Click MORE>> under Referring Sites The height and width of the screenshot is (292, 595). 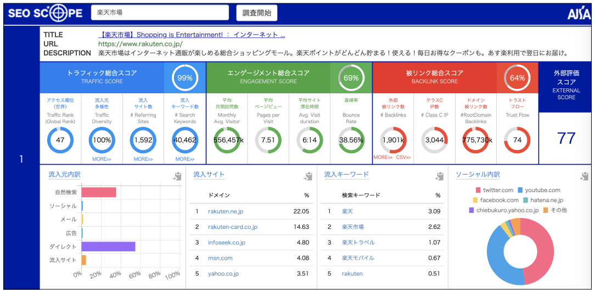[x=143, y=159]
